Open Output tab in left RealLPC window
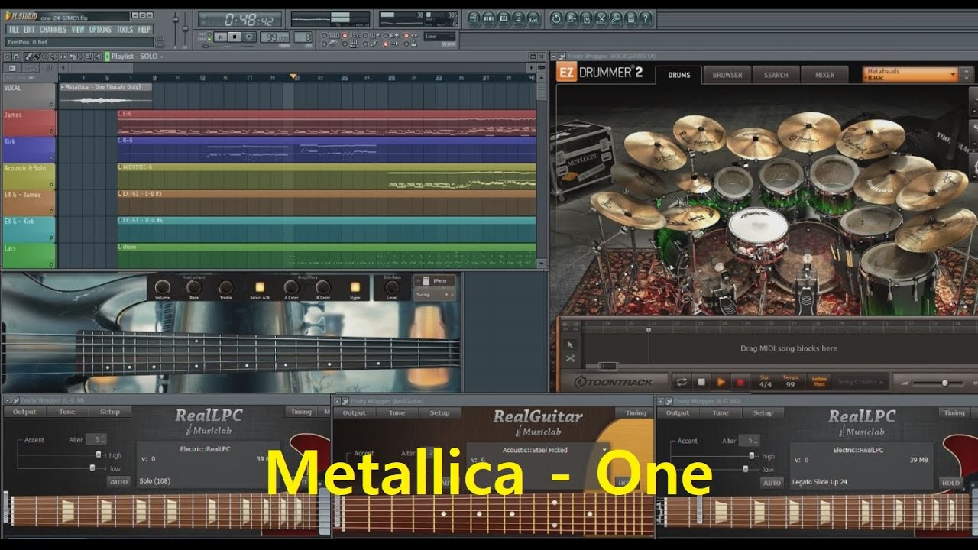The image size is (978, 550). (24, 412)
